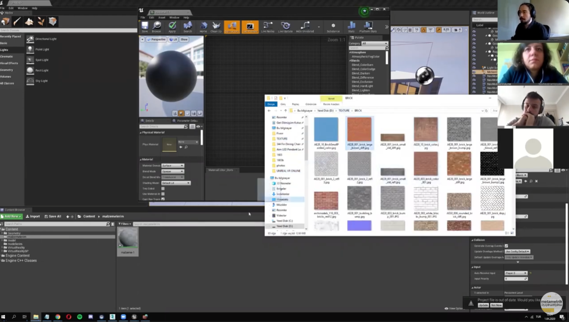Image resolution: width=569 pixels, height=322 pixels.
Task: Click the Phys Material None swatch
Action: click(169, 144)
